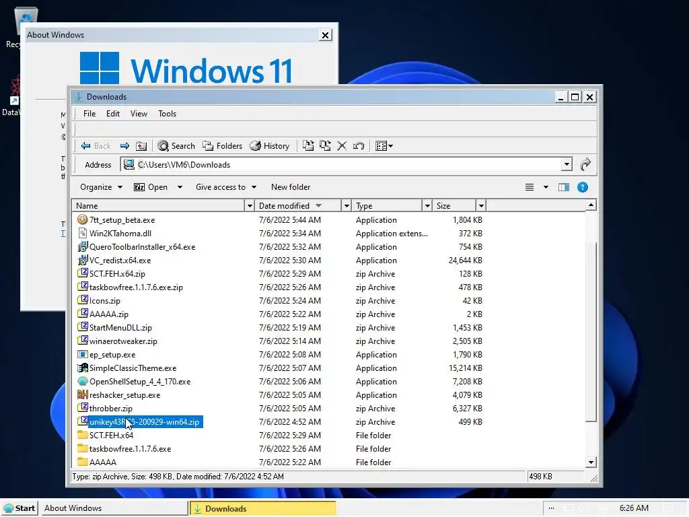689x517 pixels.
Task: Select SimpleClassicTheme.exe icon
Action: click(82, 368)
